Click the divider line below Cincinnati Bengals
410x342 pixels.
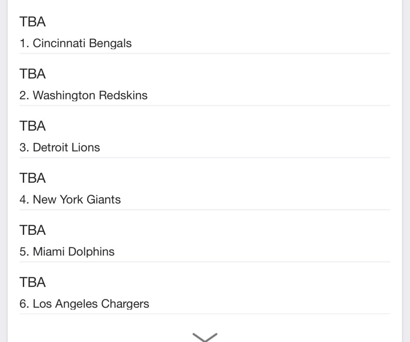tap(205, 53)
